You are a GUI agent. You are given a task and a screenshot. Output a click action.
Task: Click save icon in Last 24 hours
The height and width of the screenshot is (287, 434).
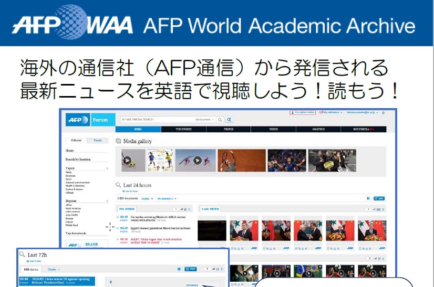tap(368, 198)
